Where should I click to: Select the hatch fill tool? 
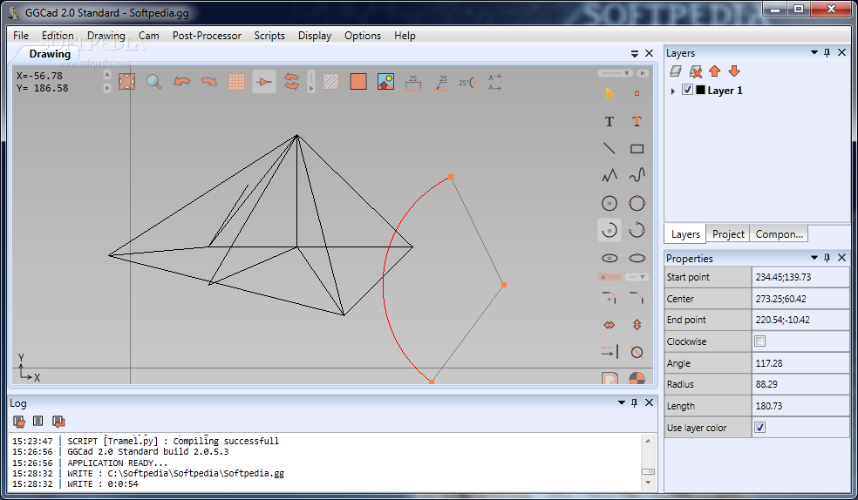pos(330,82)
